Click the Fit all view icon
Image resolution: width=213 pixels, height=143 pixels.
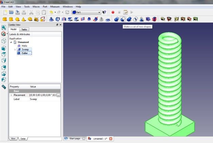4,28
